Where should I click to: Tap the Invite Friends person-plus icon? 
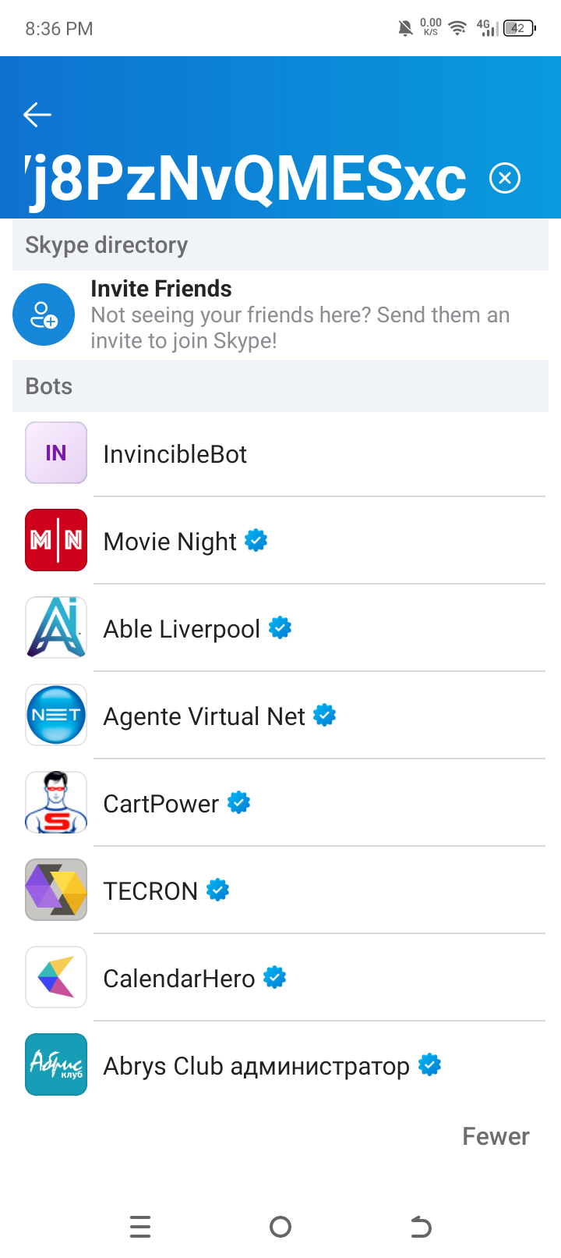44,314
